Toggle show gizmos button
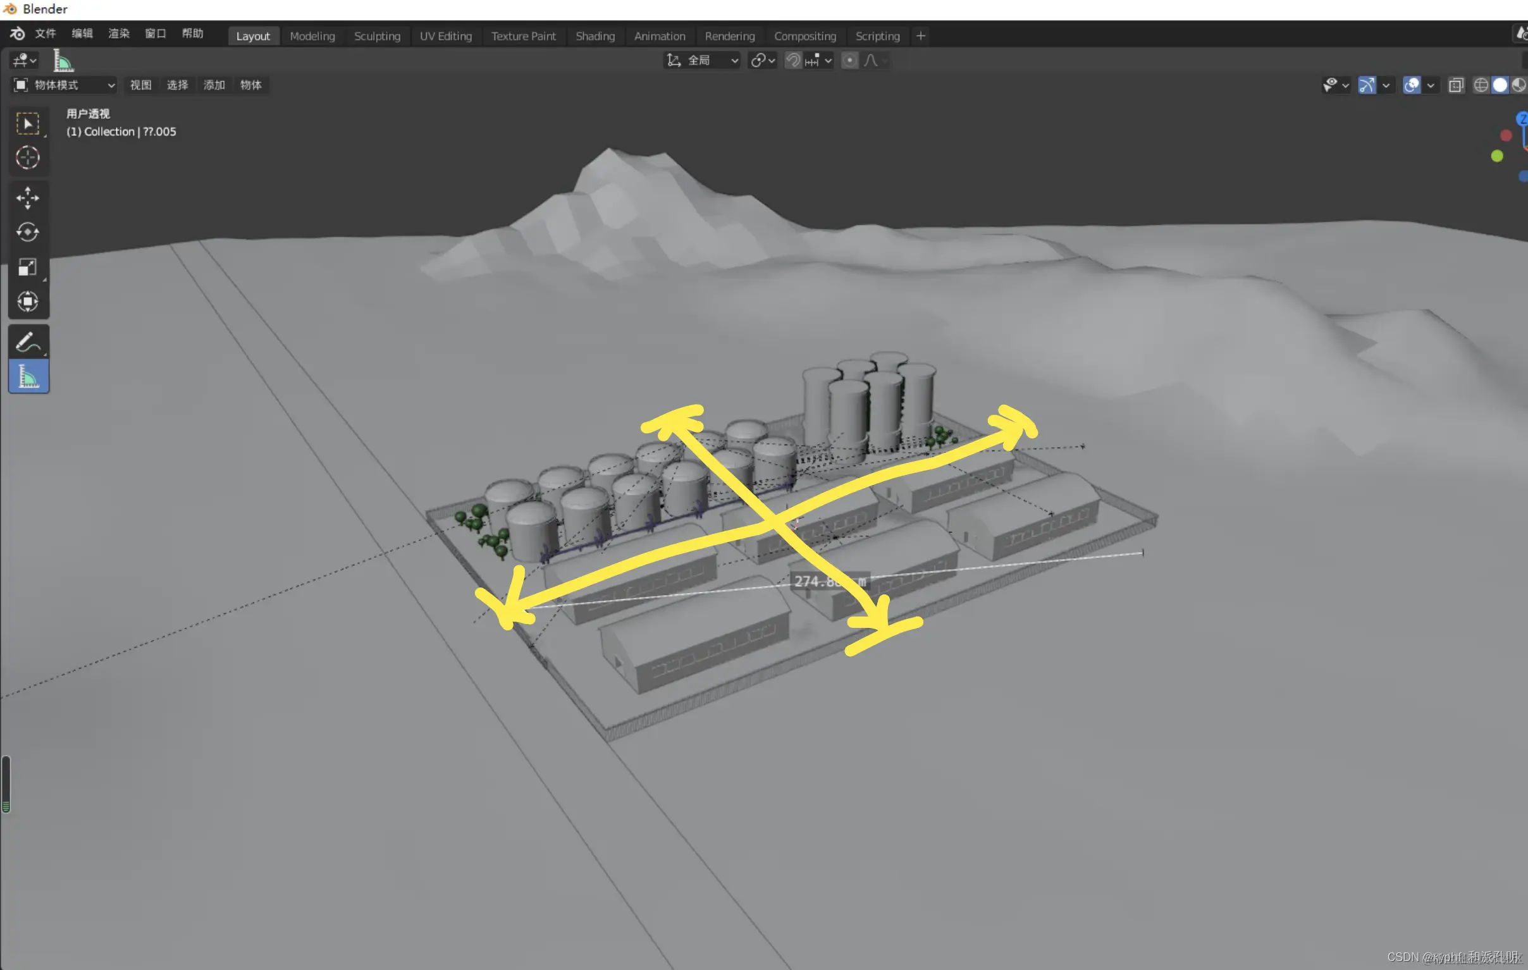The image size is (1528, 970). [1367, 85]
